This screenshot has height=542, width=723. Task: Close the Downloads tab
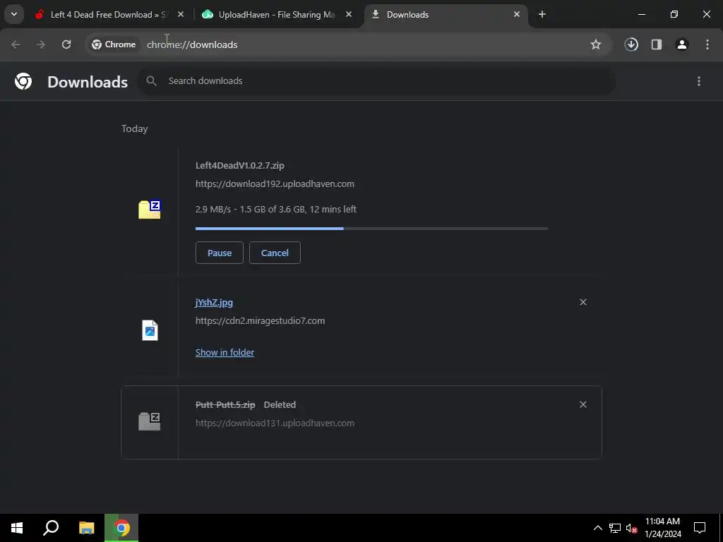click(x=517, y=14)
